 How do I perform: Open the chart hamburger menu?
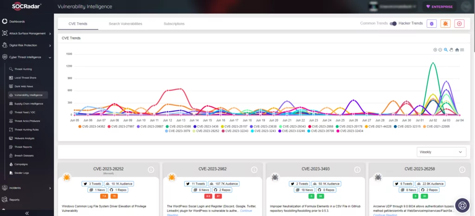462,50
